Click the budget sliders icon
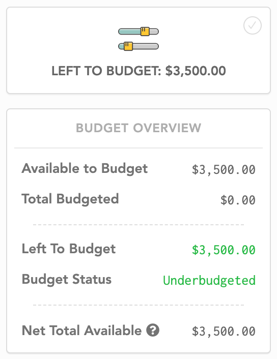 [x=138, y=39]
